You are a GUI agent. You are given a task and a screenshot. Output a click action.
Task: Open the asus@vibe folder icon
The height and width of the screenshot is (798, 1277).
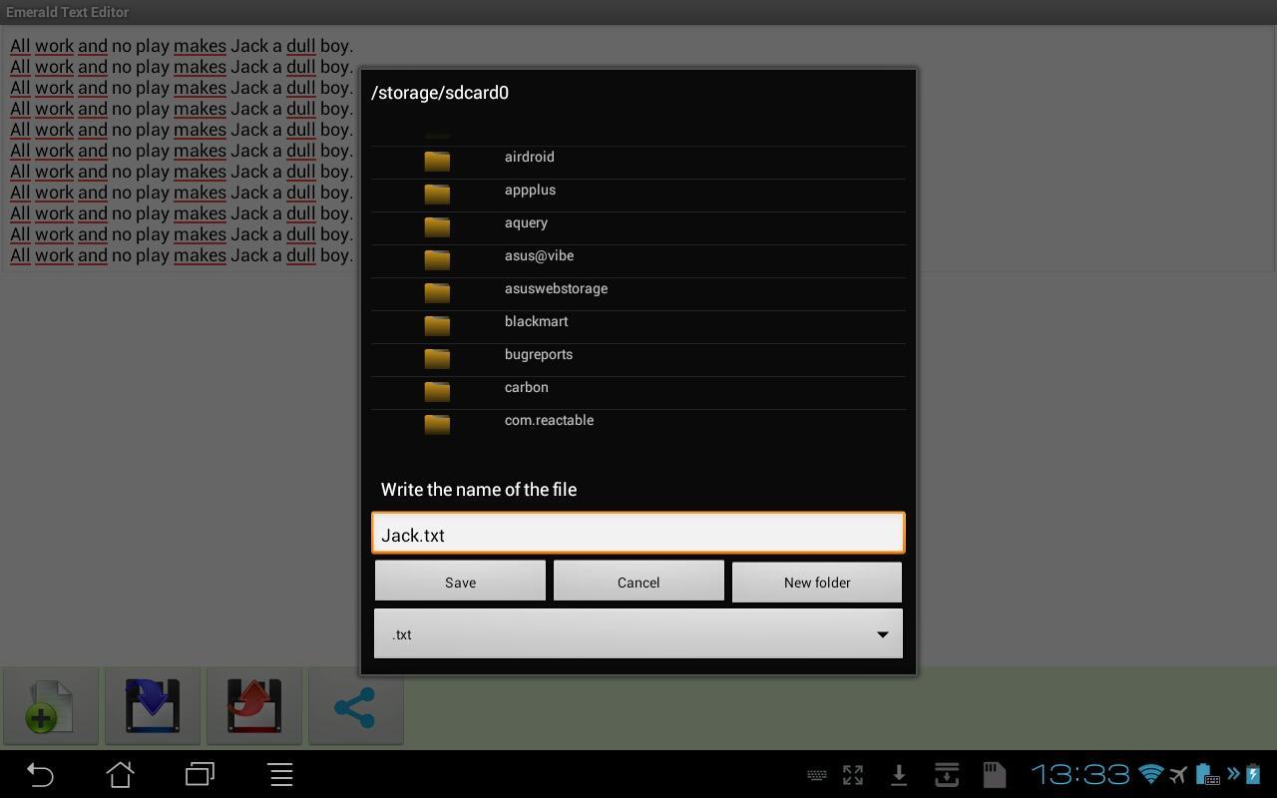pos(437,259)
